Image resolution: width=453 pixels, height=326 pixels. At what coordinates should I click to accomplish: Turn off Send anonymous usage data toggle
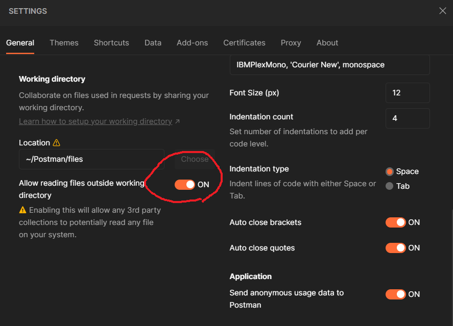tap(396, 294)
